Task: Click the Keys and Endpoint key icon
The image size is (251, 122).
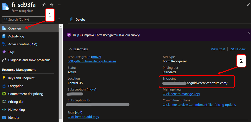Action: 4,78
